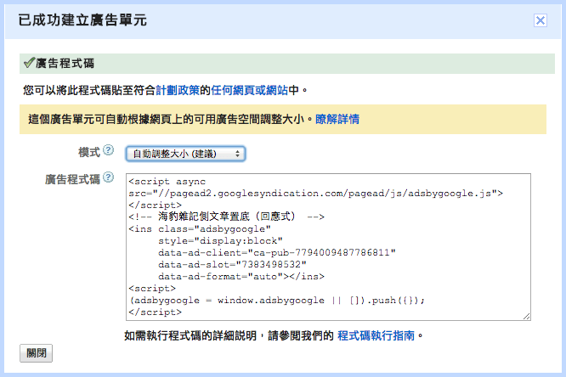
Task: Click the (adsbygoogle = window.adsbygoogle push line
Action: click(x=276, y=301)
